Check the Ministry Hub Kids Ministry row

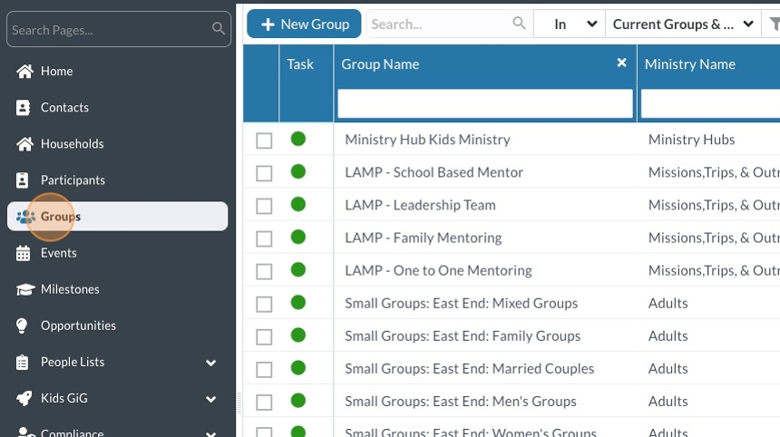(264, 141)
